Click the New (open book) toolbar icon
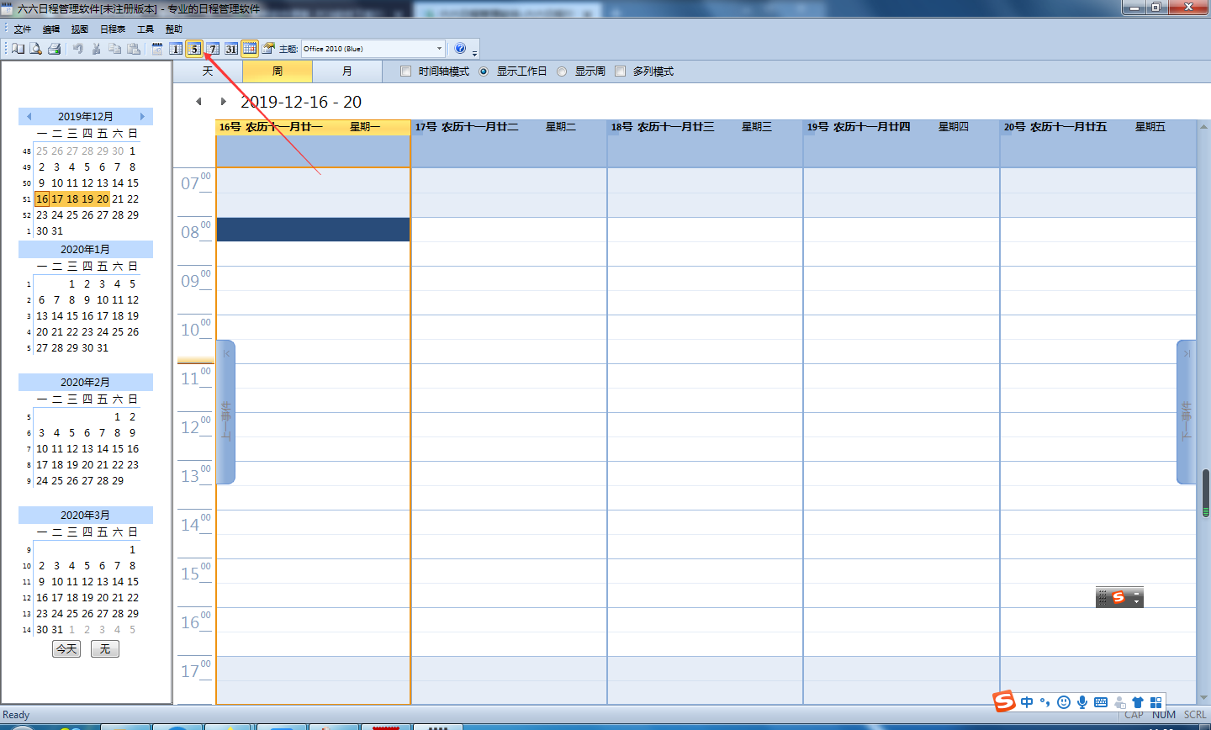1211x730 pixels. pos(18,49)
